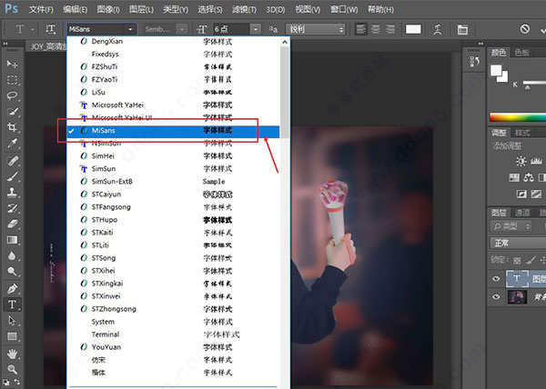Open Type tool preset picker arrow
This screenshot has width=546, height=389.
(x=33, y=29)
